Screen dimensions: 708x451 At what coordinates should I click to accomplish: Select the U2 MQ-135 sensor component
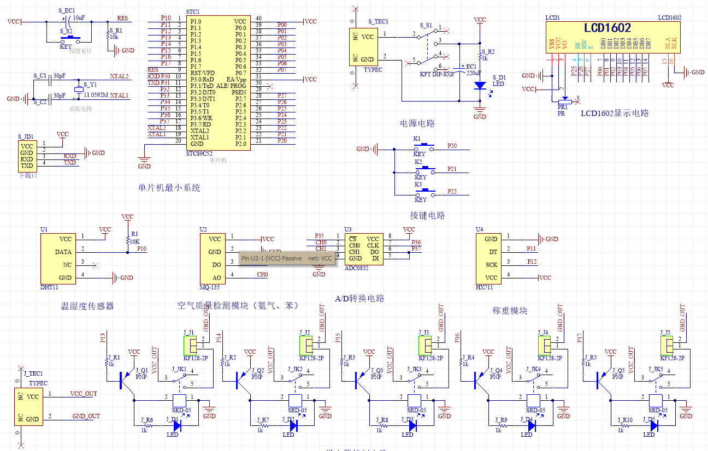[212, 258]
